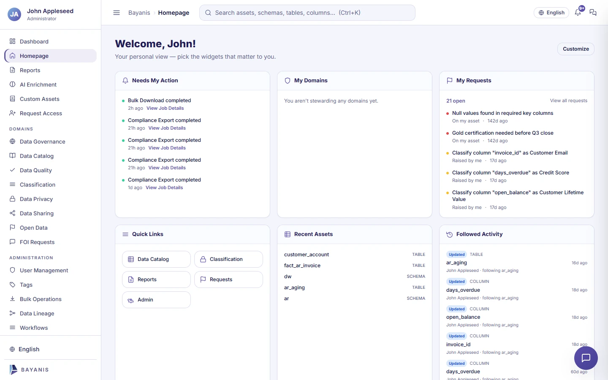Open FOI Requests in the sidebar
Viewport: 608px width, 380px height.
51,242
